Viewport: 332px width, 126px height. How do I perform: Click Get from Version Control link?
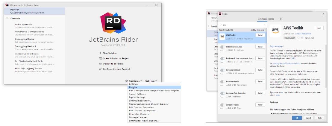point(116,69)
